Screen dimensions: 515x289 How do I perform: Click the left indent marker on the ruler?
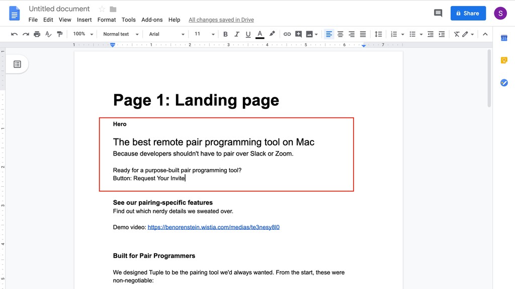[x=113, y=45]
